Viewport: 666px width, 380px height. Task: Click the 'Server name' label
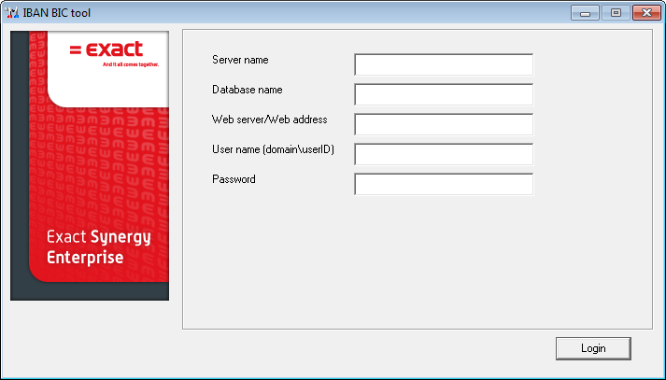[240, 60]
